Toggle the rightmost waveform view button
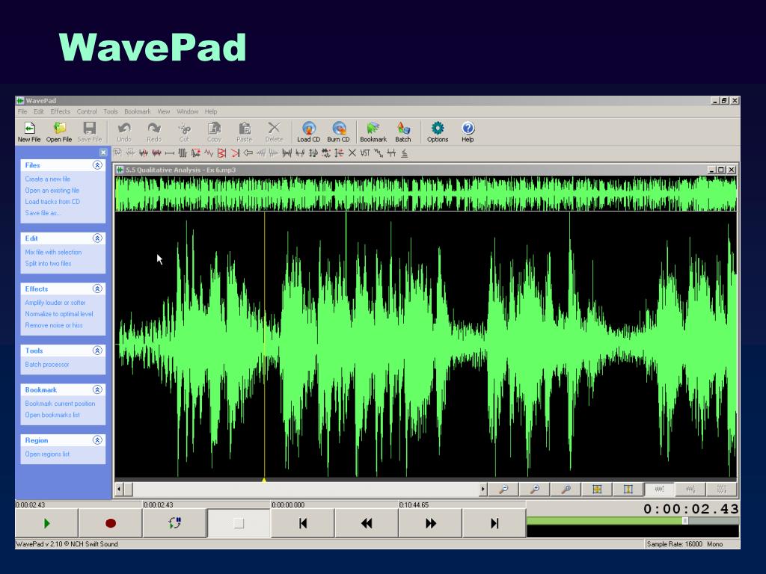 [x=722, y=489]
